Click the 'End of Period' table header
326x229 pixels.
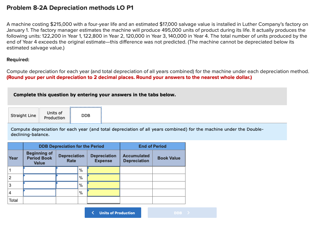coord(152,146)
